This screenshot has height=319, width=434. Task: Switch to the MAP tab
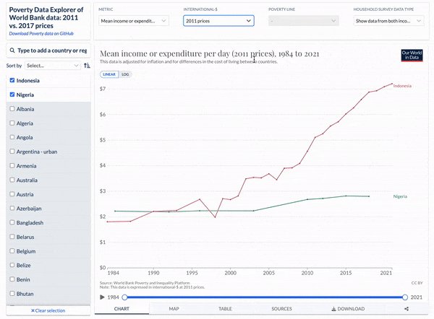174,309
